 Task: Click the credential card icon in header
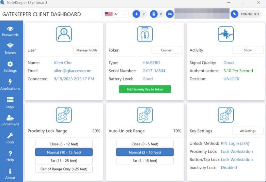170,14
